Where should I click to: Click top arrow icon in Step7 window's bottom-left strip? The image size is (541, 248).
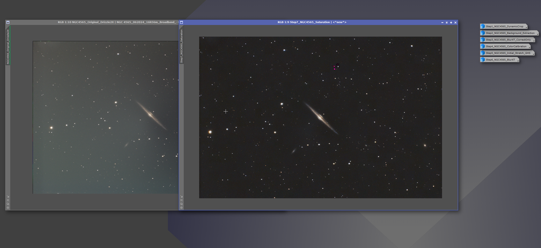pyautogui.click(x=182, y=196)
